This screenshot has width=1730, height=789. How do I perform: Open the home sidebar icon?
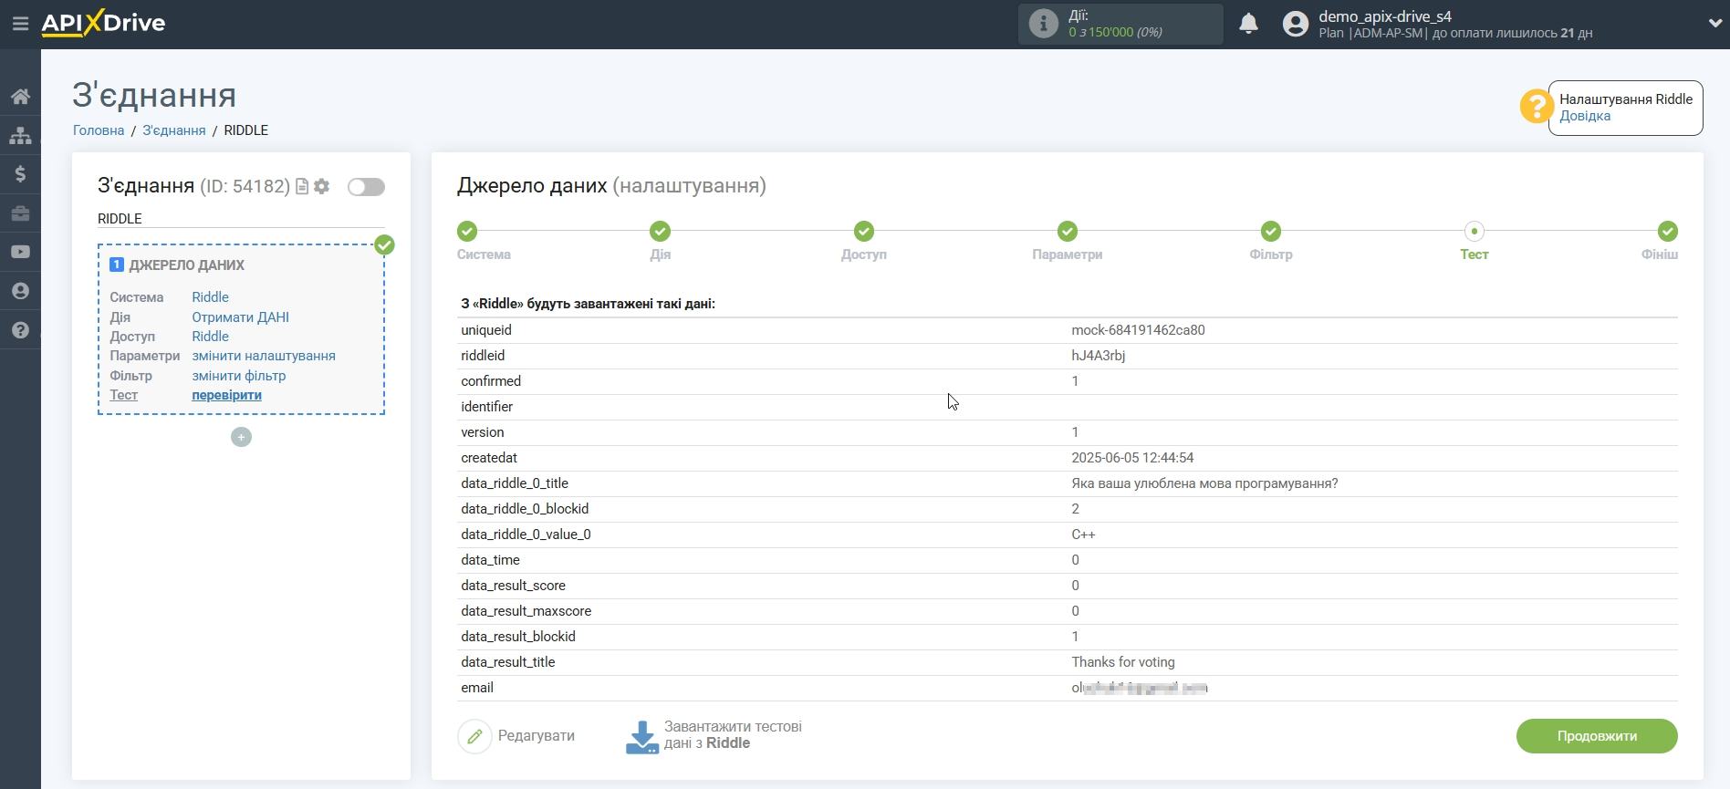coord(20,97)
